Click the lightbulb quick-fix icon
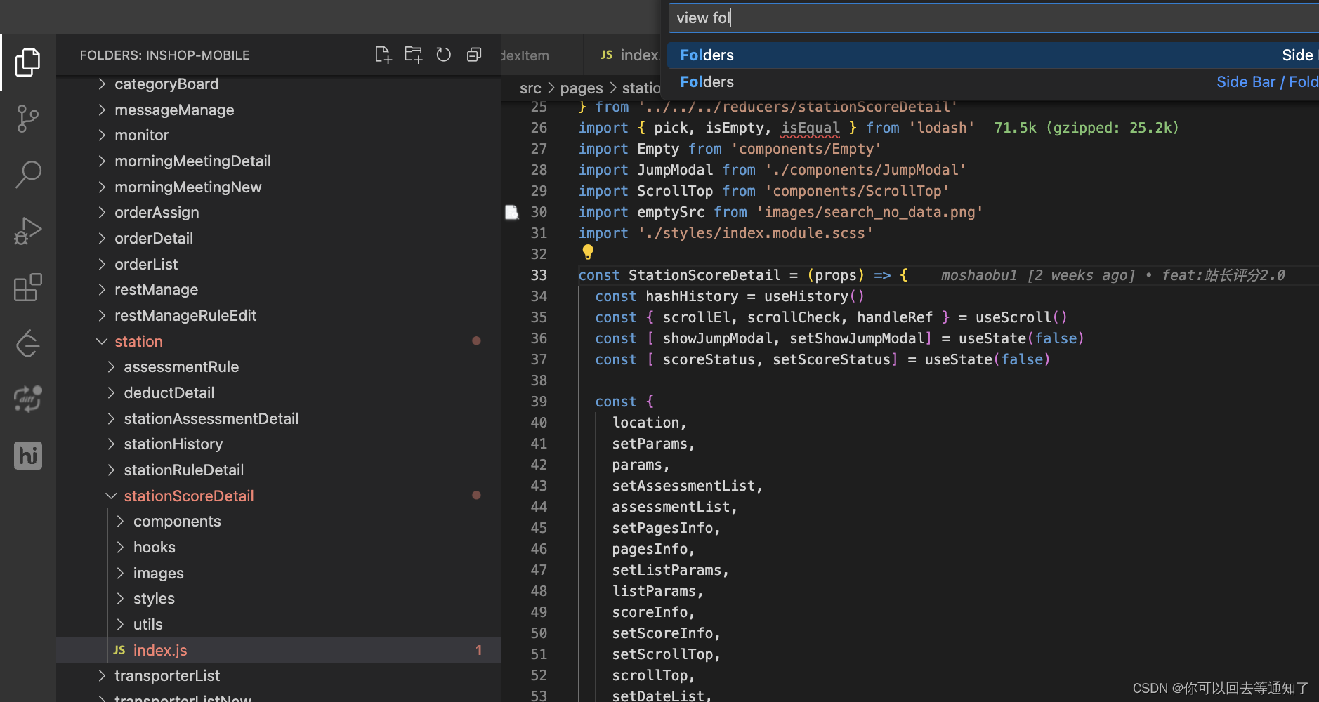 click(588, 252)
